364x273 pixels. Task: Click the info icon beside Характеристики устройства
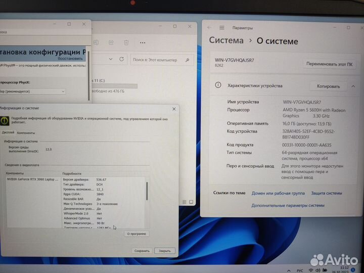(218, 85)
